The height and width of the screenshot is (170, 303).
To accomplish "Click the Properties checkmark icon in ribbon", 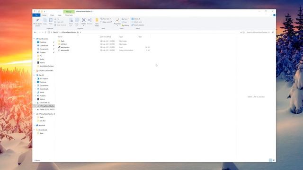I will pos(117,20).
